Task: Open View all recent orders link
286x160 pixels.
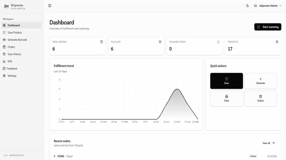Action: 268,143
